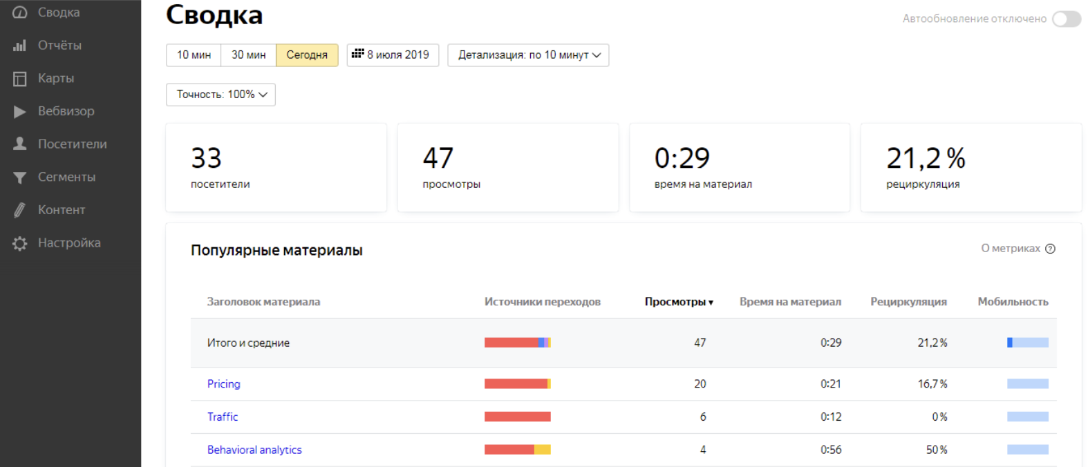Open the Behavioral analytics material link
Screen dimensions: 1088x467
click(254, 450)
